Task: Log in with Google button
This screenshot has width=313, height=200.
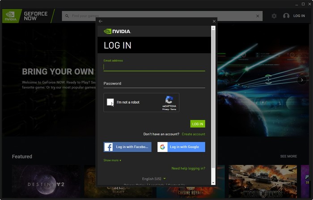Action: tap(181, 147)
